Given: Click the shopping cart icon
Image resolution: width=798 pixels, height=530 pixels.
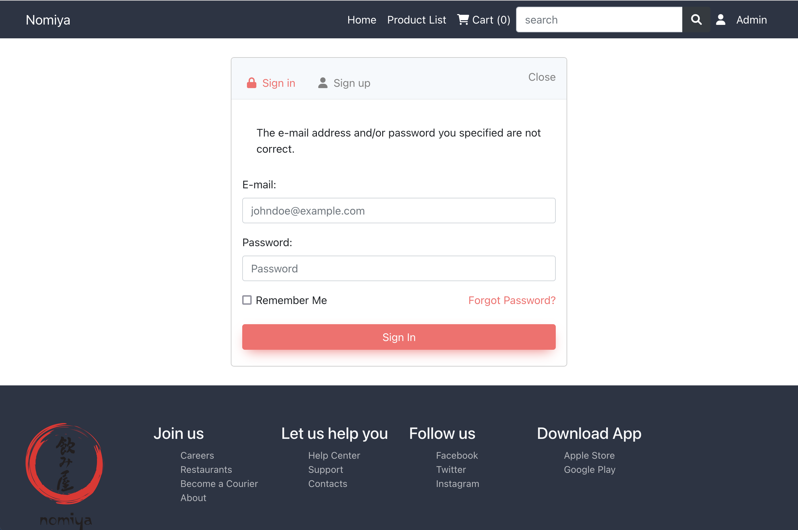Looking at the screenshot, I should pos(463,20).
